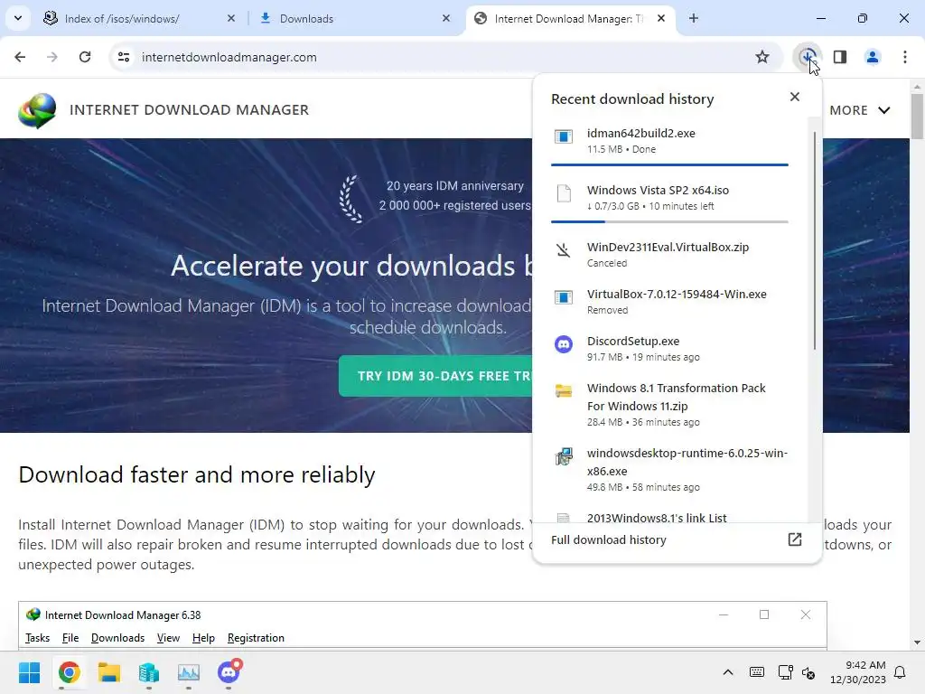Open the notification bell in system tray
This screenshot has height=694, width=925.
coord(900,672)
